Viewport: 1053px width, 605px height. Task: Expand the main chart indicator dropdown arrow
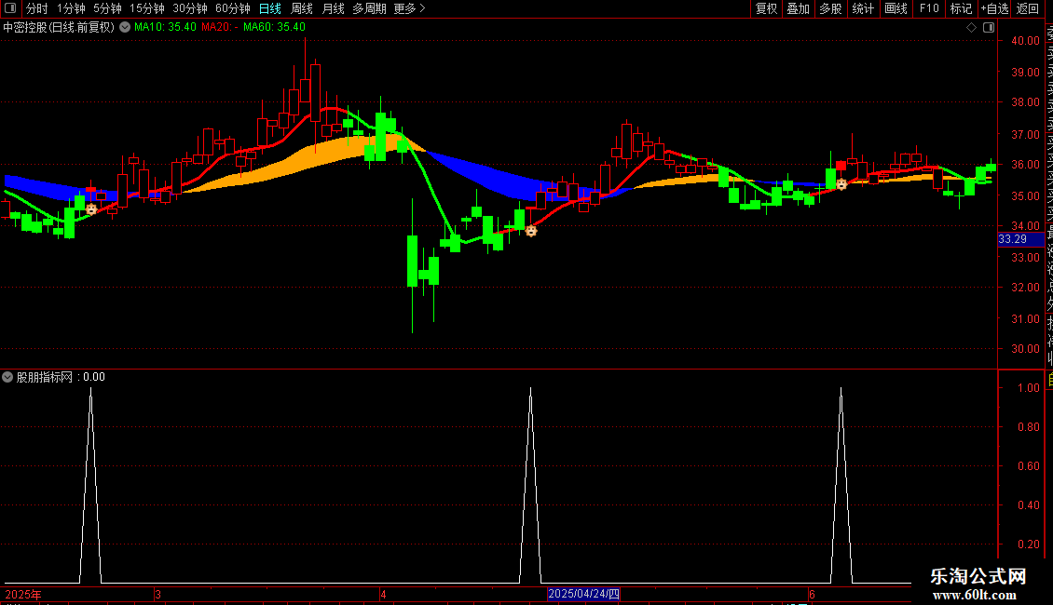pos(125,27)
